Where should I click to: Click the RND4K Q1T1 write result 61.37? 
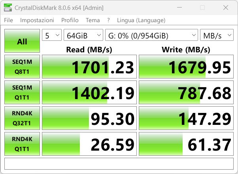tap(186, 144)
